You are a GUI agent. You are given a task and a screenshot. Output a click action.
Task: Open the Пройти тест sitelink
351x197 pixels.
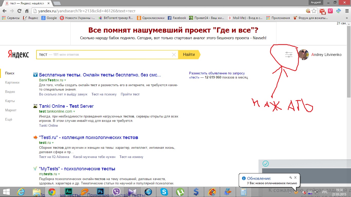point(130,94)
